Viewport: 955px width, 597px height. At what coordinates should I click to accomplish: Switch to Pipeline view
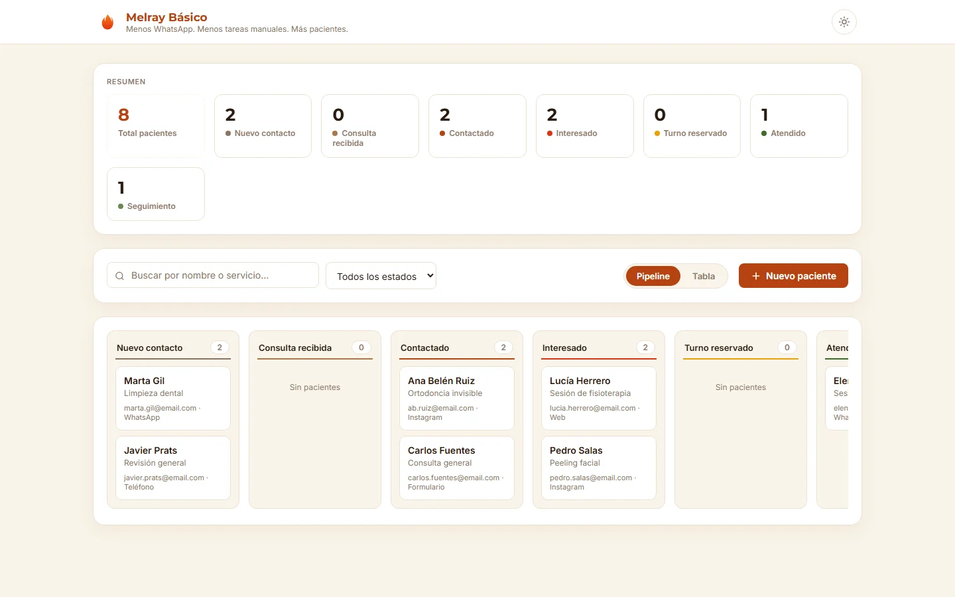tap(653, 276)
